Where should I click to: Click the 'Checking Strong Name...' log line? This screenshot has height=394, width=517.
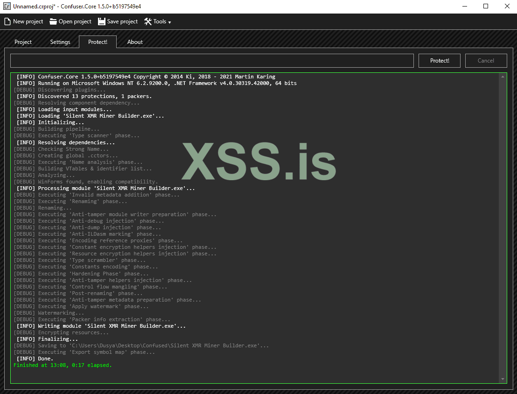(61, 149)
